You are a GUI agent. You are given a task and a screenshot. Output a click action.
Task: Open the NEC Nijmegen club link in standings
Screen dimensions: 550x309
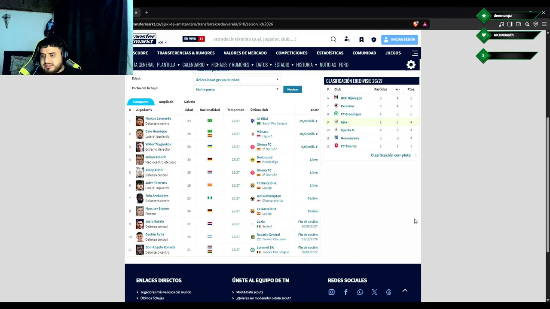point(351,98)
